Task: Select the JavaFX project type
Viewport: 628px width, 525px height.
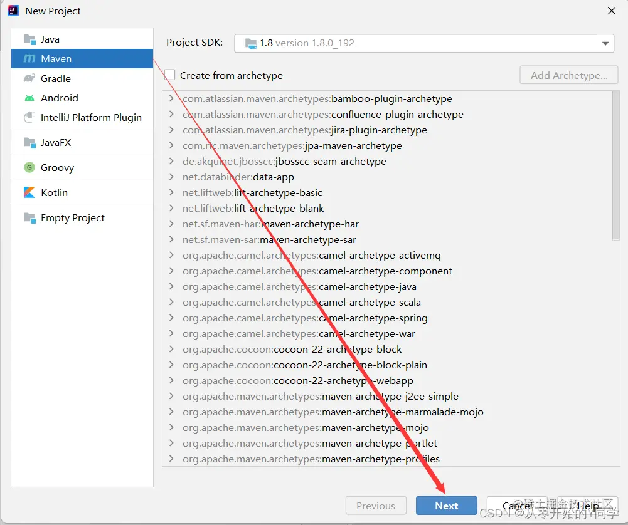Action: [x=82, y=142]
